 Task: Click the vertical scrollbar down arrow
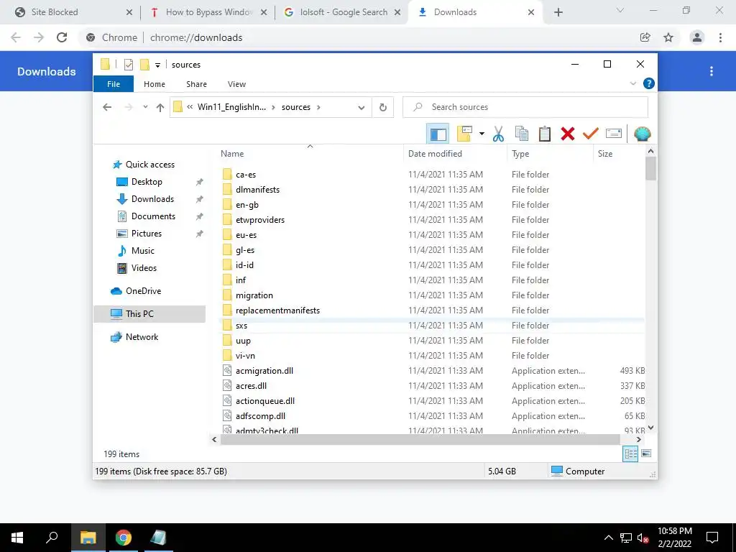pyautogui.click(x=650, y=428)
